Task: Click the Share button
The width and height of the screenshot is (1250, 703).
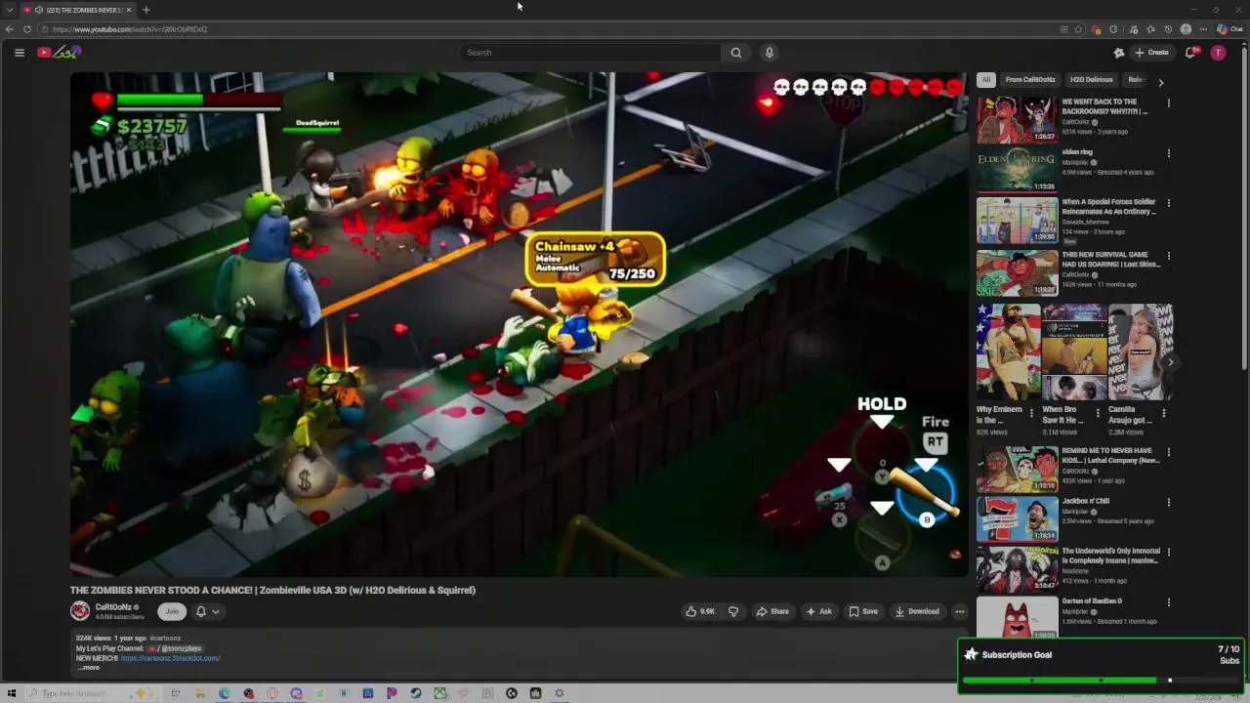Action: (x=772, y=611)
